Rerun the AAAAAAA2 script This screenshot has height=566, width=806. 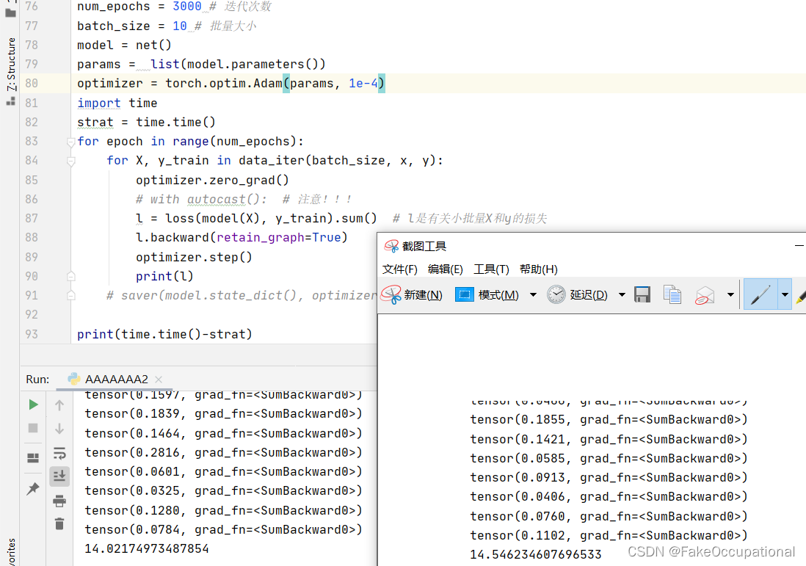(x=33, y=404)
